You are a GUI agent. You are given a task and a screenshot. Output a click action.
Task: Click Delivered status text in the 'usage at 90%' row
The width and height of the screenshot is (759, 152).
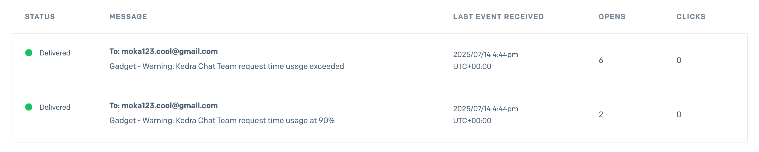pyautogui.click(x=55, y=107)
